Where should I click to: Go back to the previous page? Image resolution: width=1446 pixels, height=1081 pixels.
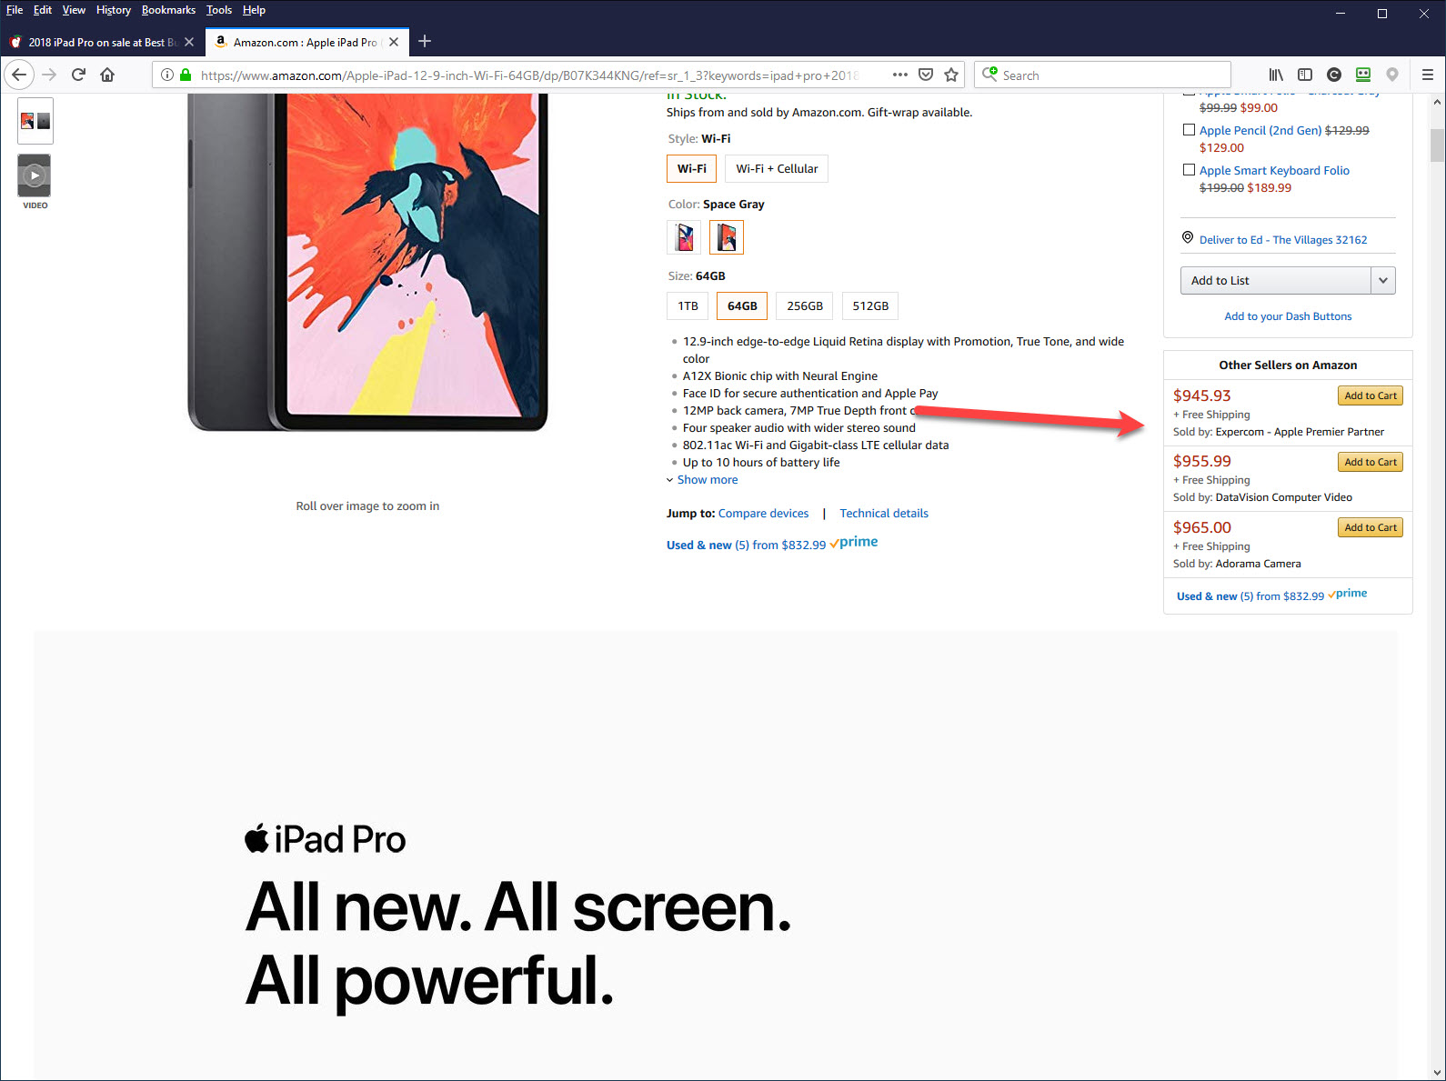pos(19,75)
